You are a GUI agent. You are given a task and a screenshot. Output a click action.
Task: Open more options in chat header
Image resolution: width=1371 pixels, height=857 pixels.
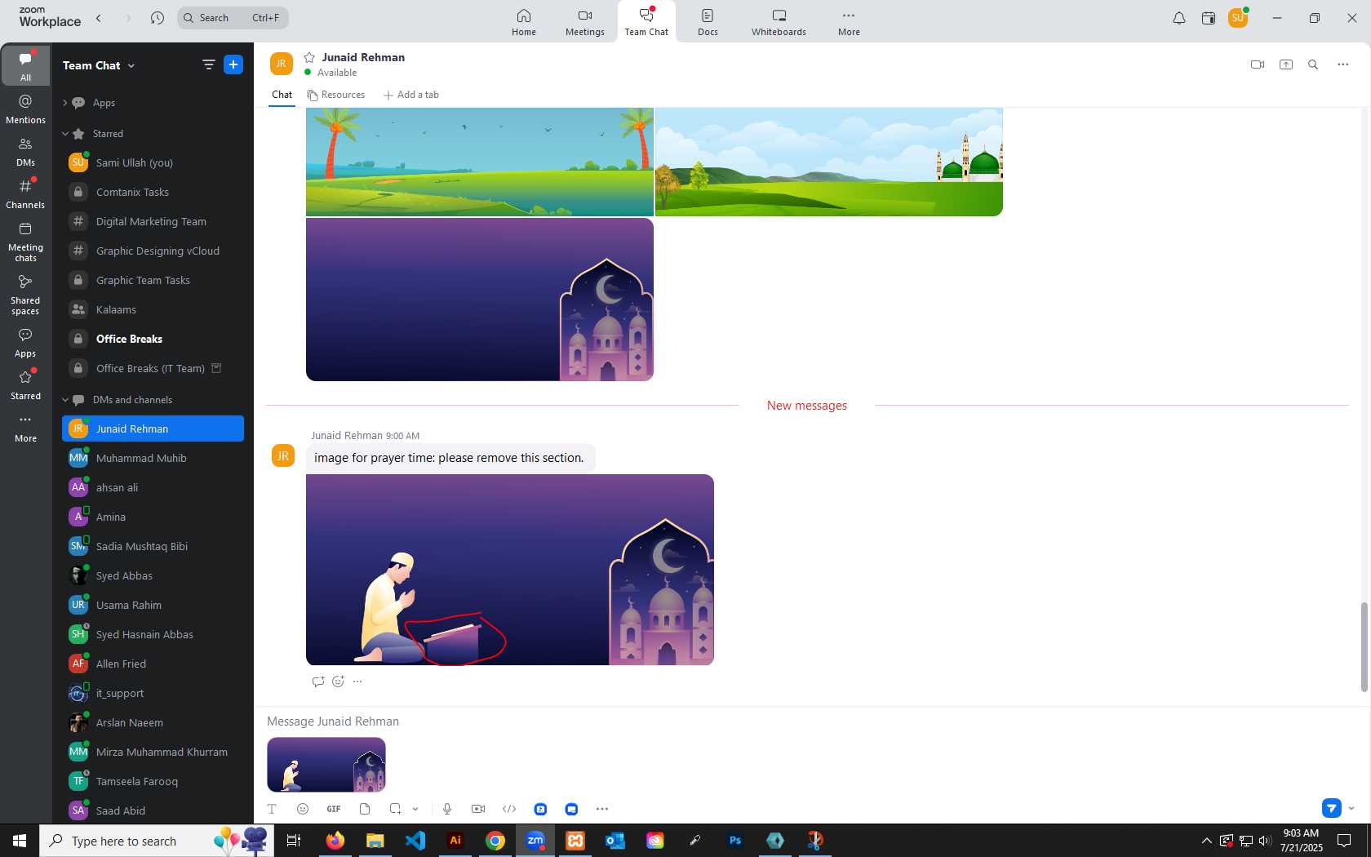coord(1342,64)
